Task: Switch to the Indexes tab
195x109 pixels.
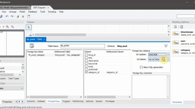Action: 41,101
